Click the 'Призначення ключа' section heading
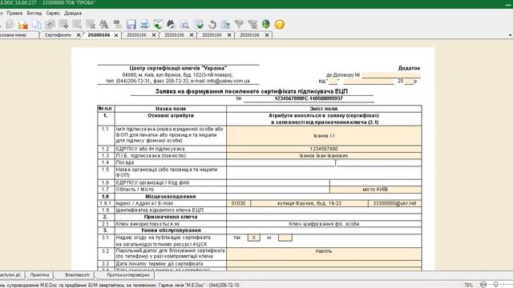 [x=171, y=217]
